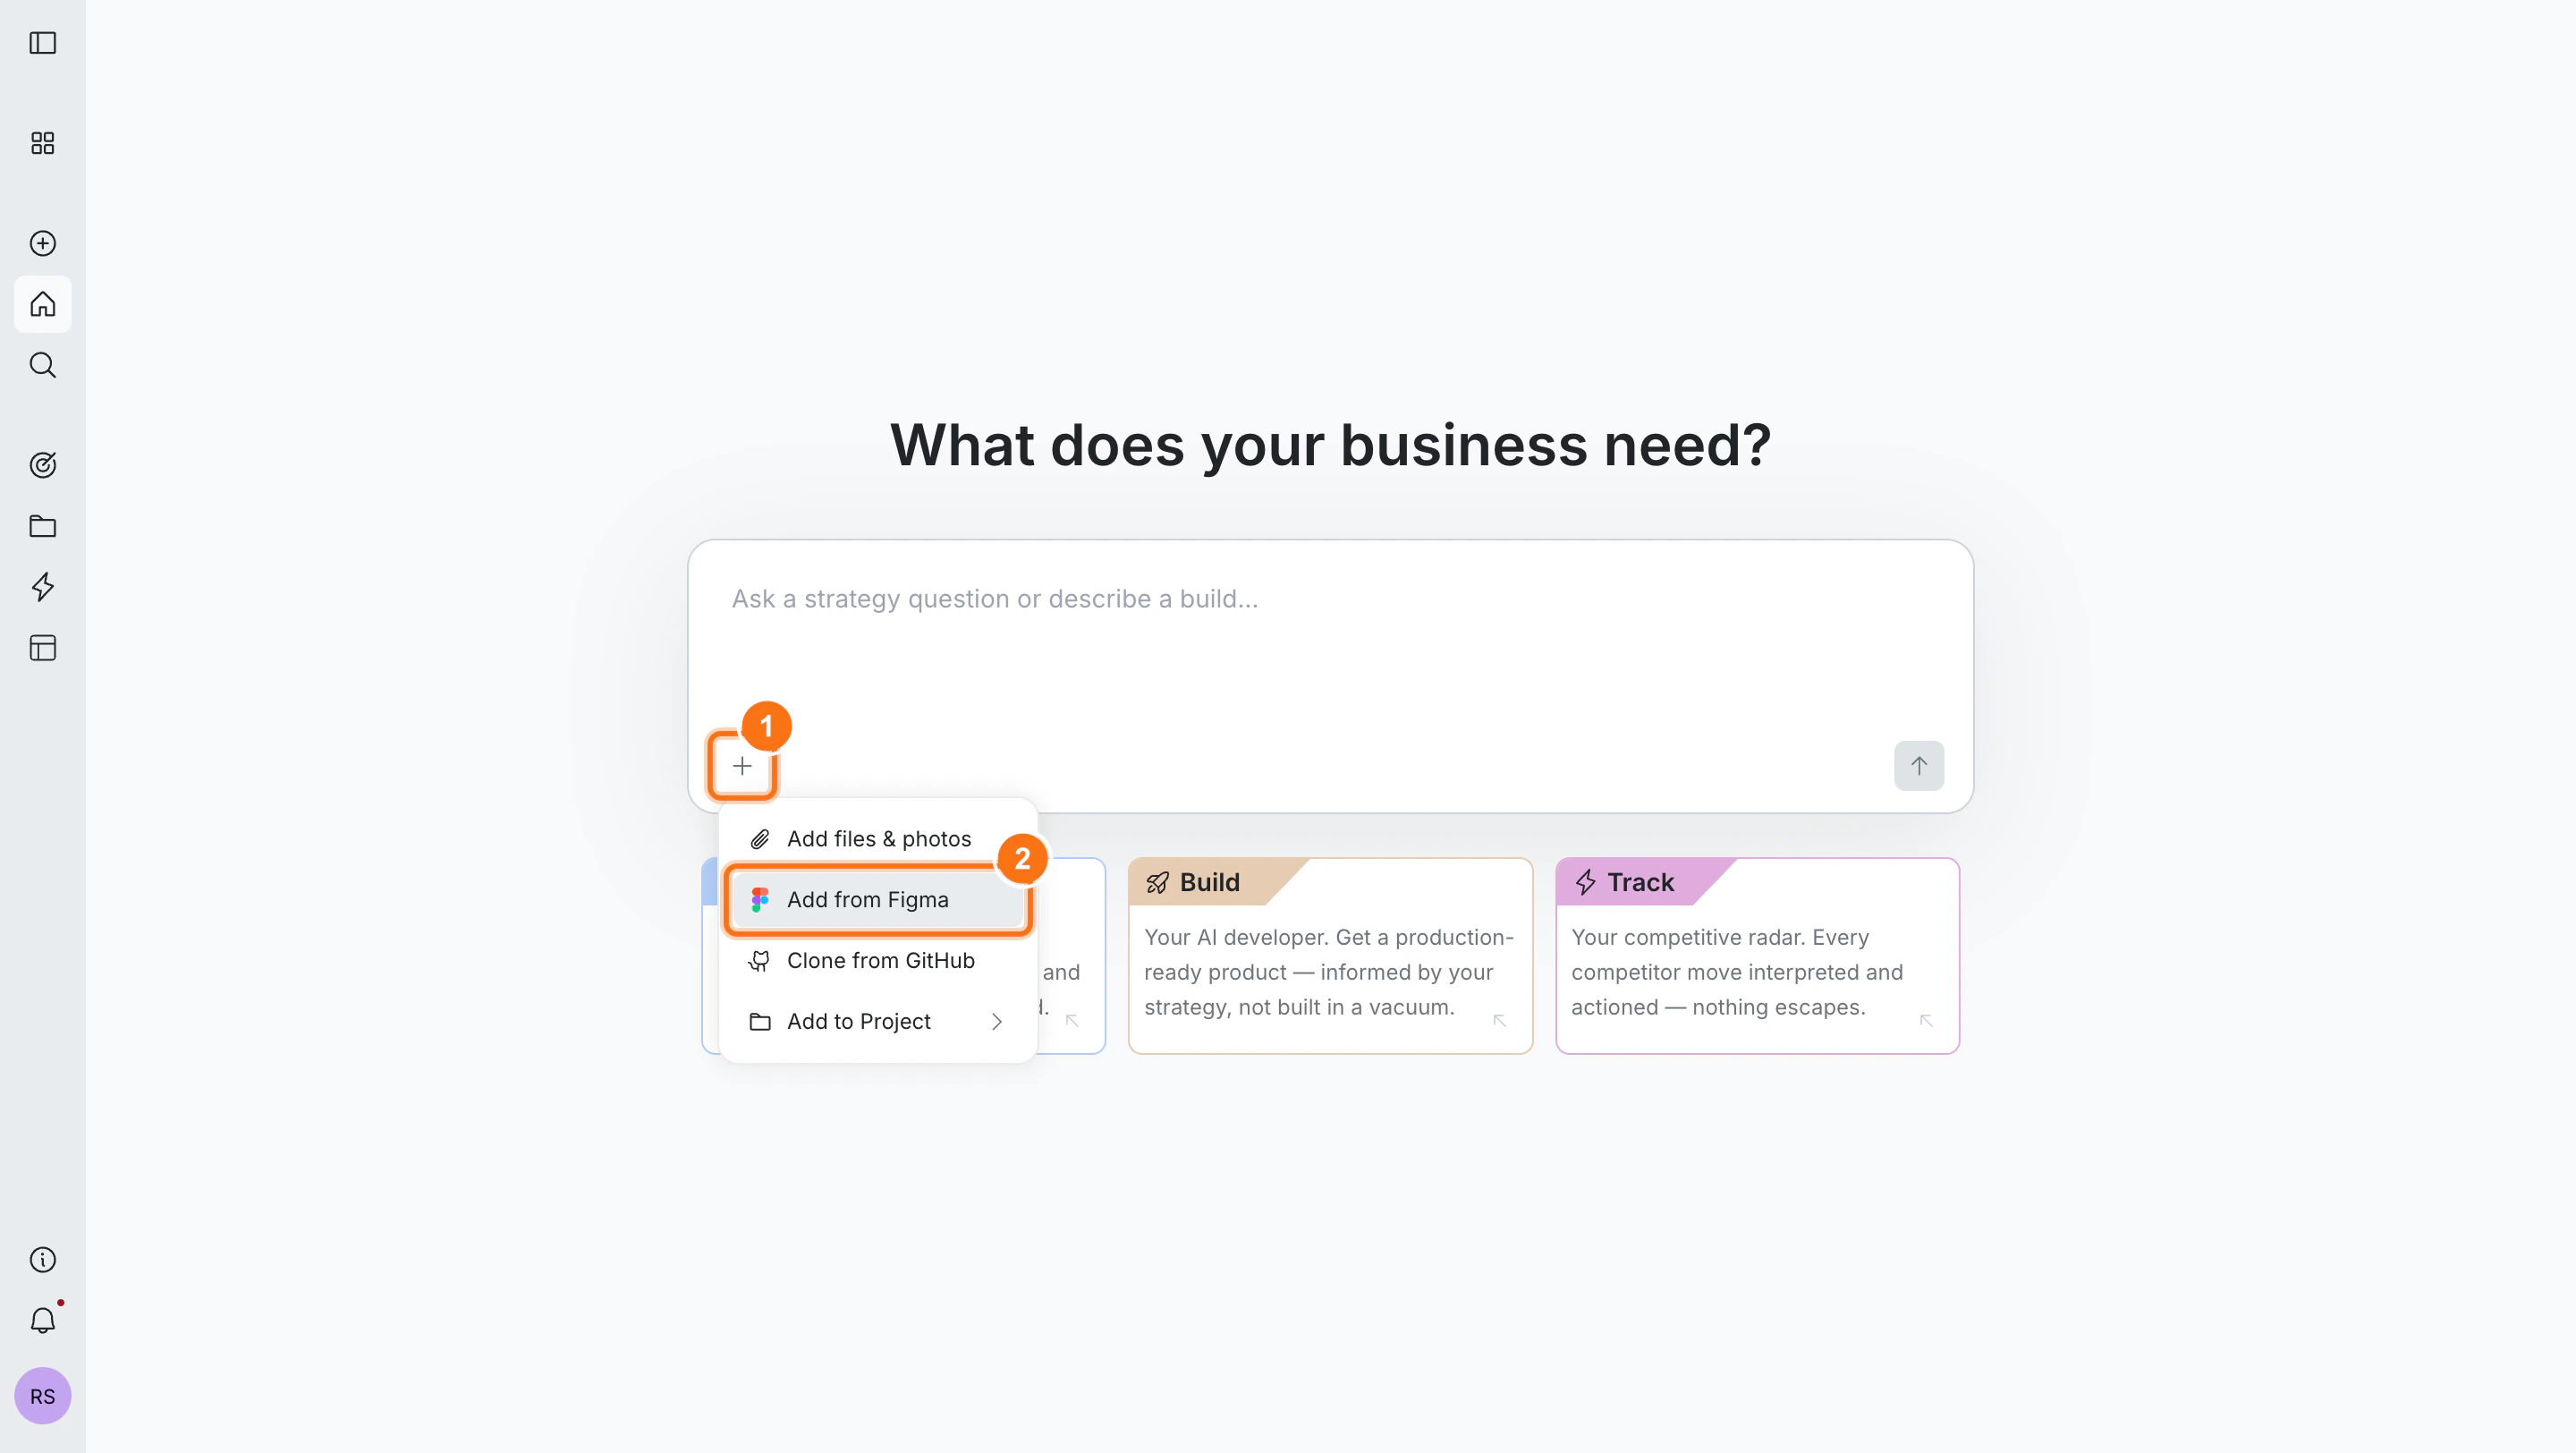
Task: Select the lightning bolt icon in sidebar
Action: pyautogui.click(x=42, y=588)
